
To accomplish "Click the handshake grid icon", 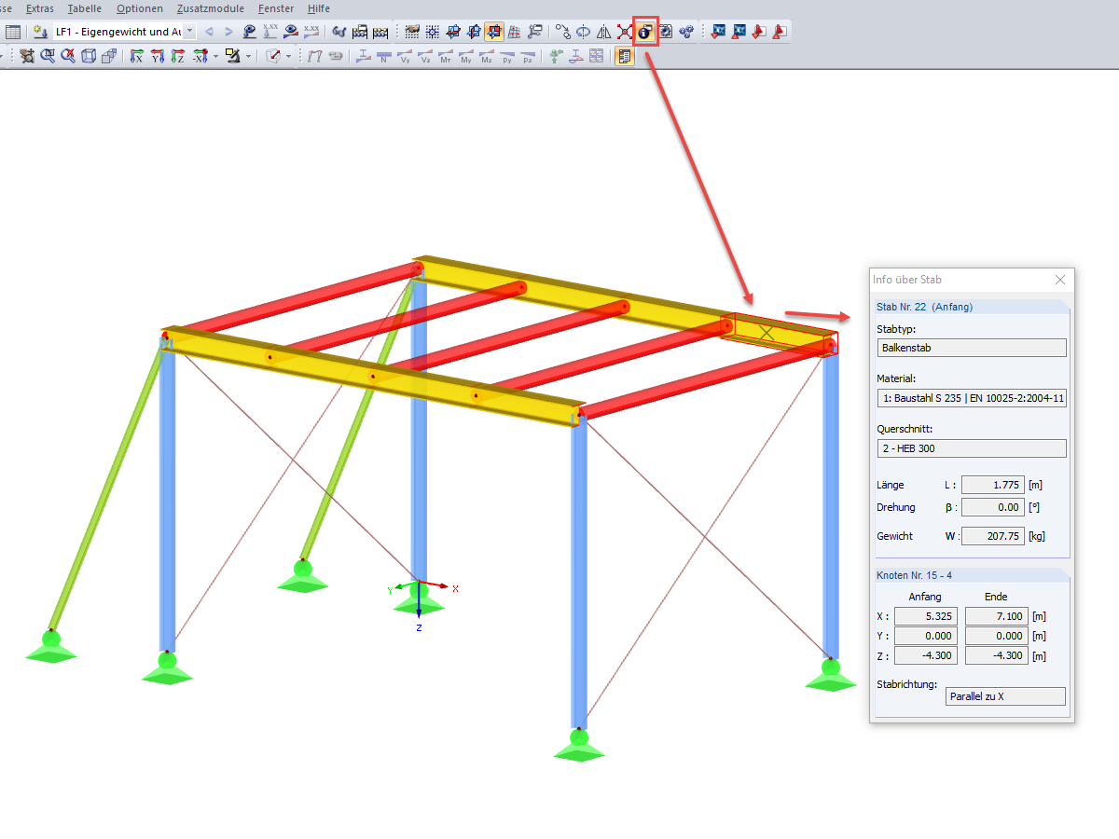I will (x=411, y=32).
